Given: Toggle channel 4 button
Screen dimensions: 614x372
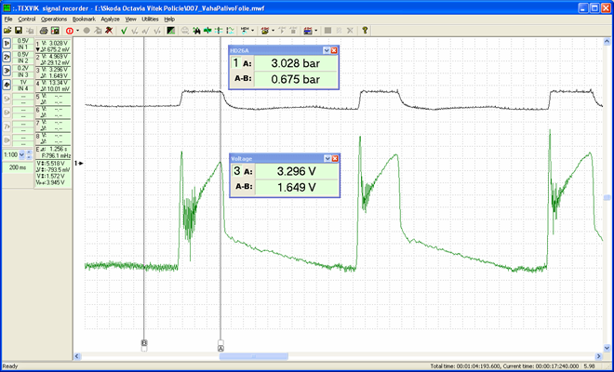Looking at the screenshot, I should [7, 85].
